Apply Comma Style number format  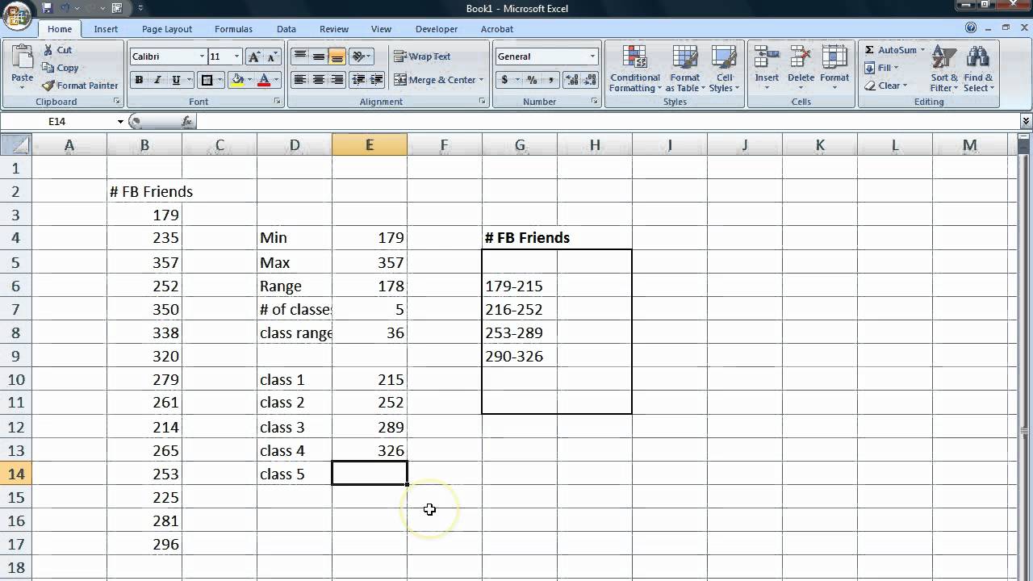[x=551, y=80]
